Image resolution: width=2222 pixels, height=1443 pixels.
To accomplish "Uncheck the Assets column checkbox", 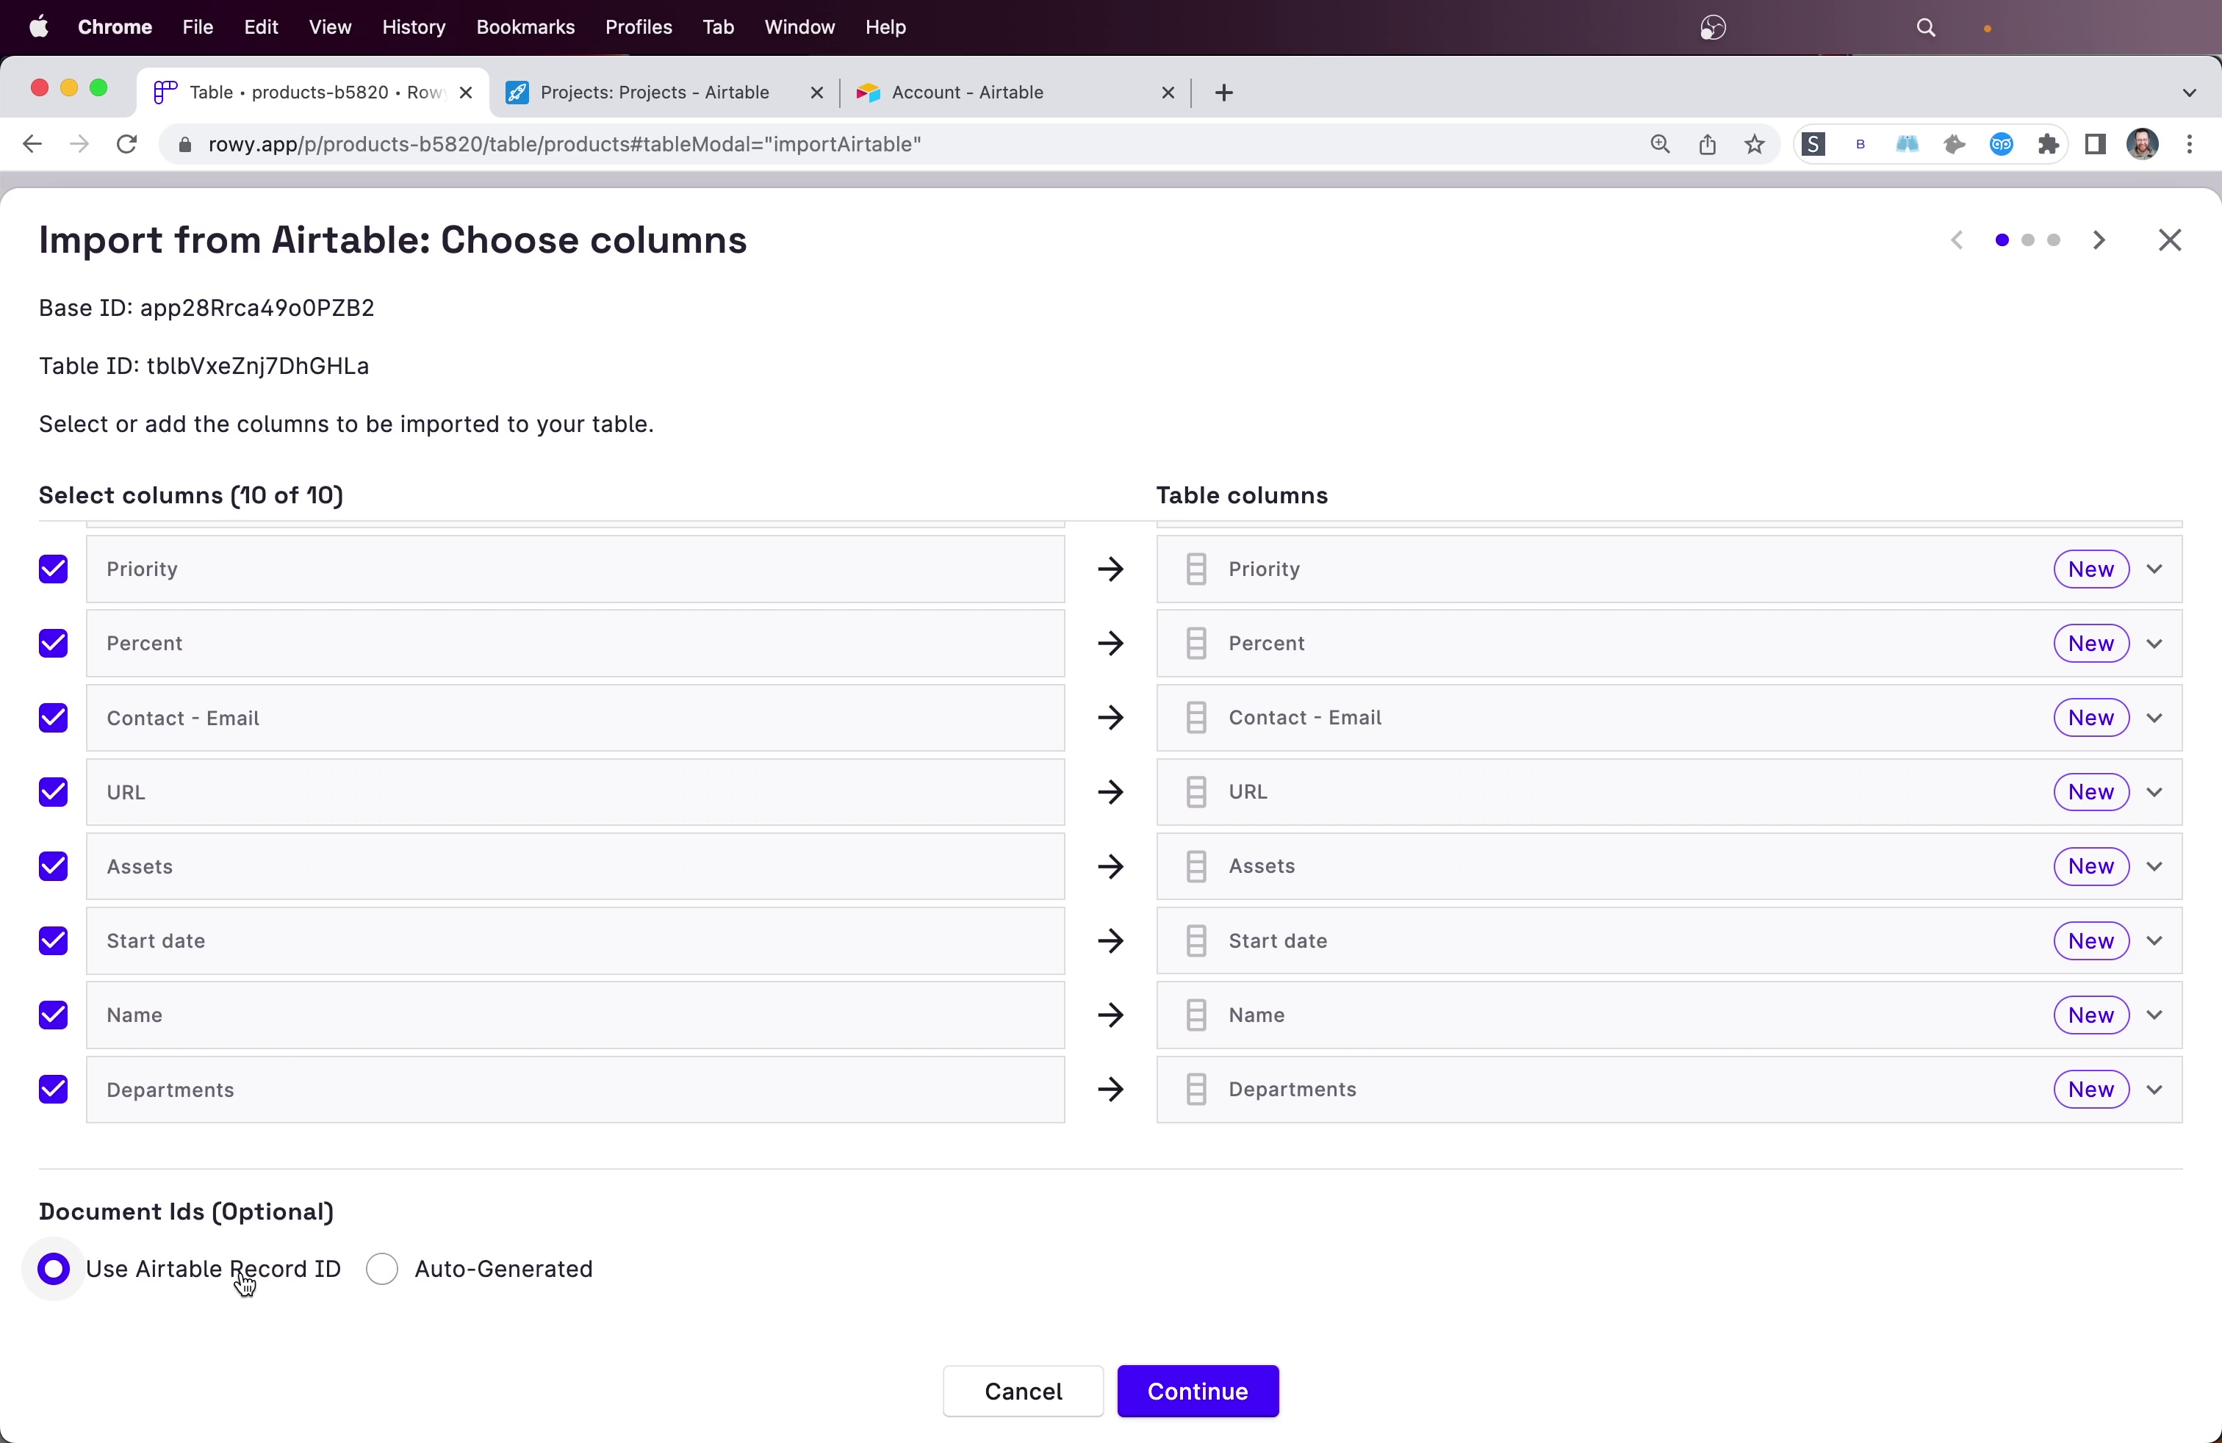I will click(x=53, y=866).
